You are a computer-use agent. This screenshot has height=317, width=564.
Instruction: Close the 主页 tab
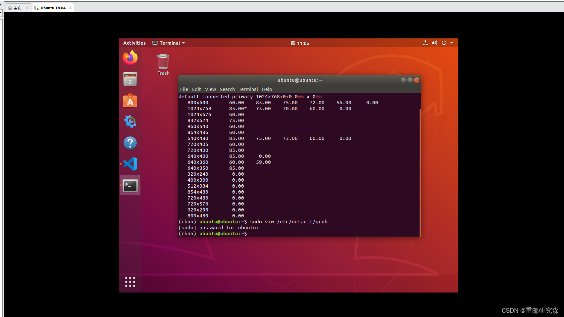(27, 8)
